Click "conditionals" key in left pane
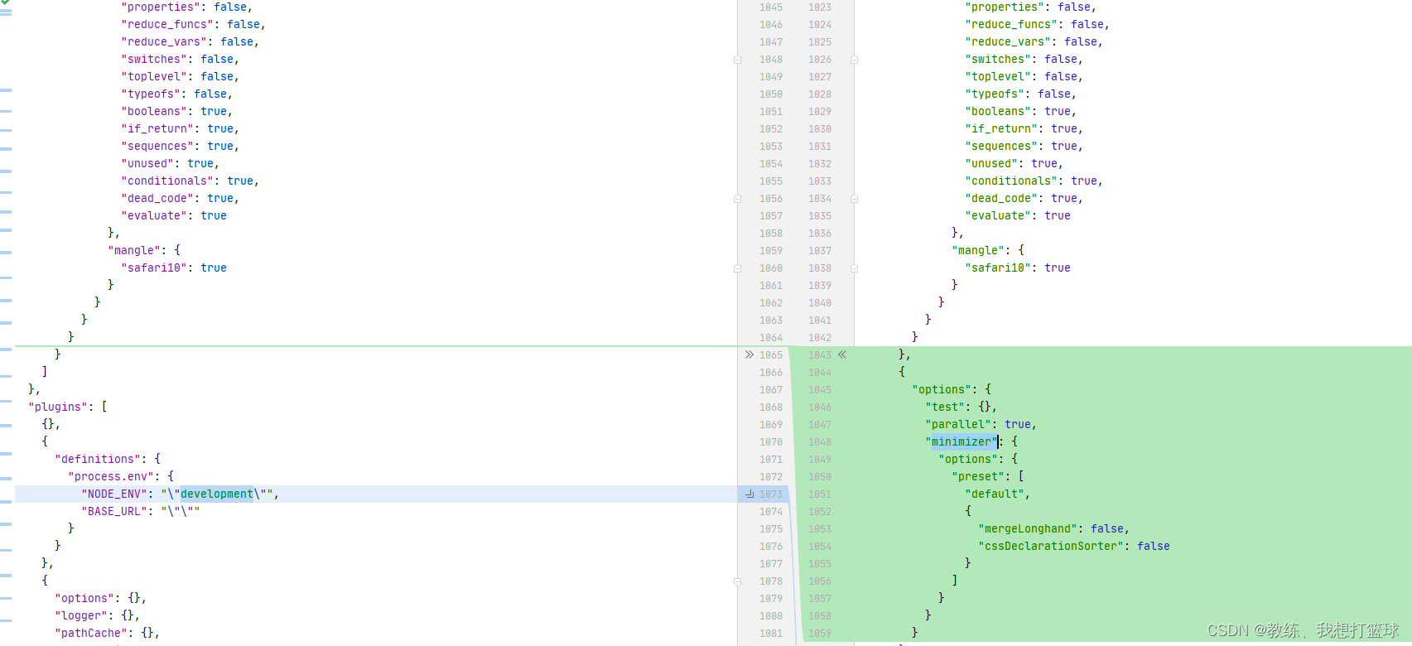1412x646 pixels. coord(167,181)
